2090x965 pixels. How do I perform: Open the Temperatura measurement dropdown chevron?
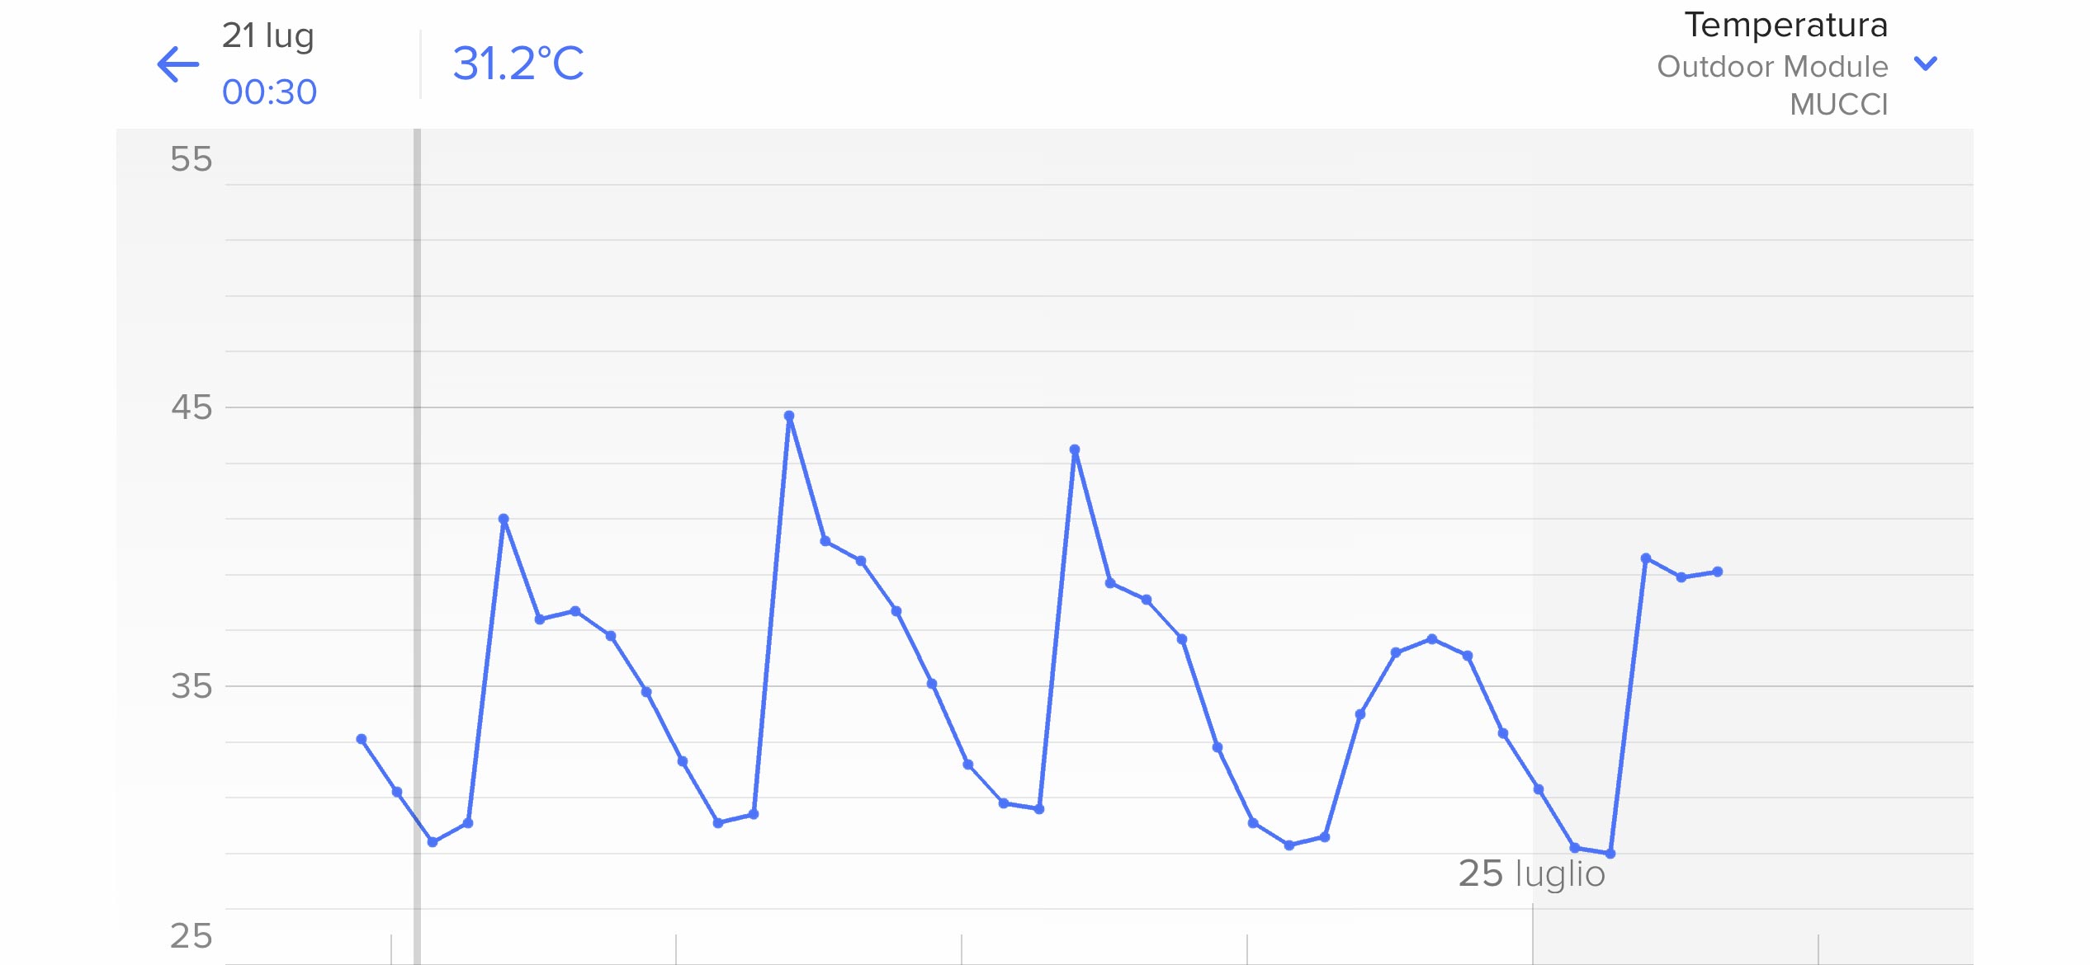[1925, 64]
